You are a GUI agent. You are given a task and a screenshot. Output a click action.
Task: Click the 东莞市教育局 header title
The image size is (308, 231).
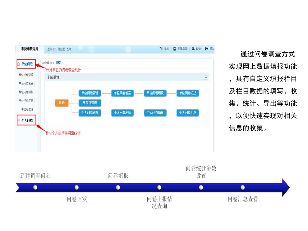(x=30, y=49)
